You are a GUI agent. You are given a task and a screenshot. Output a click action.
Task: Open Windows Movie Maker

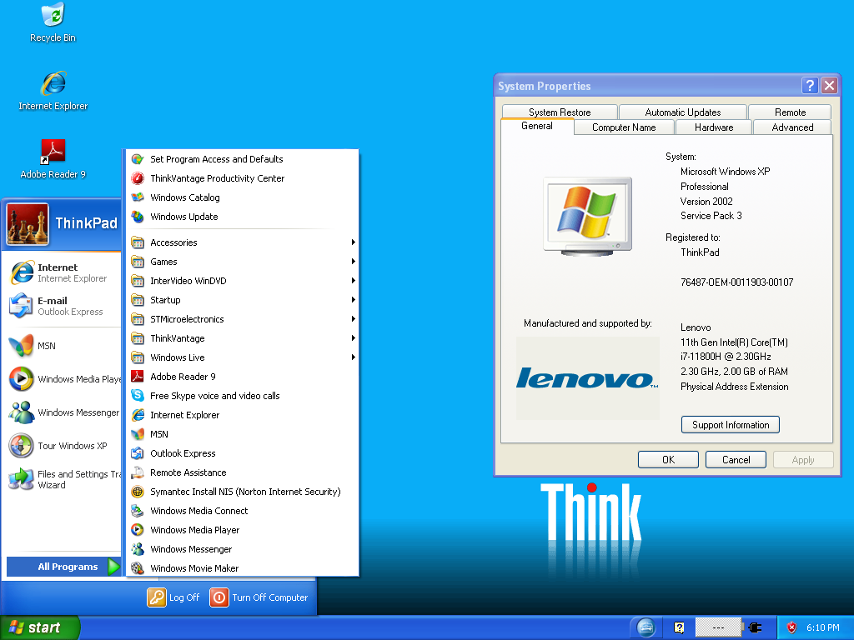pos(193,568)
